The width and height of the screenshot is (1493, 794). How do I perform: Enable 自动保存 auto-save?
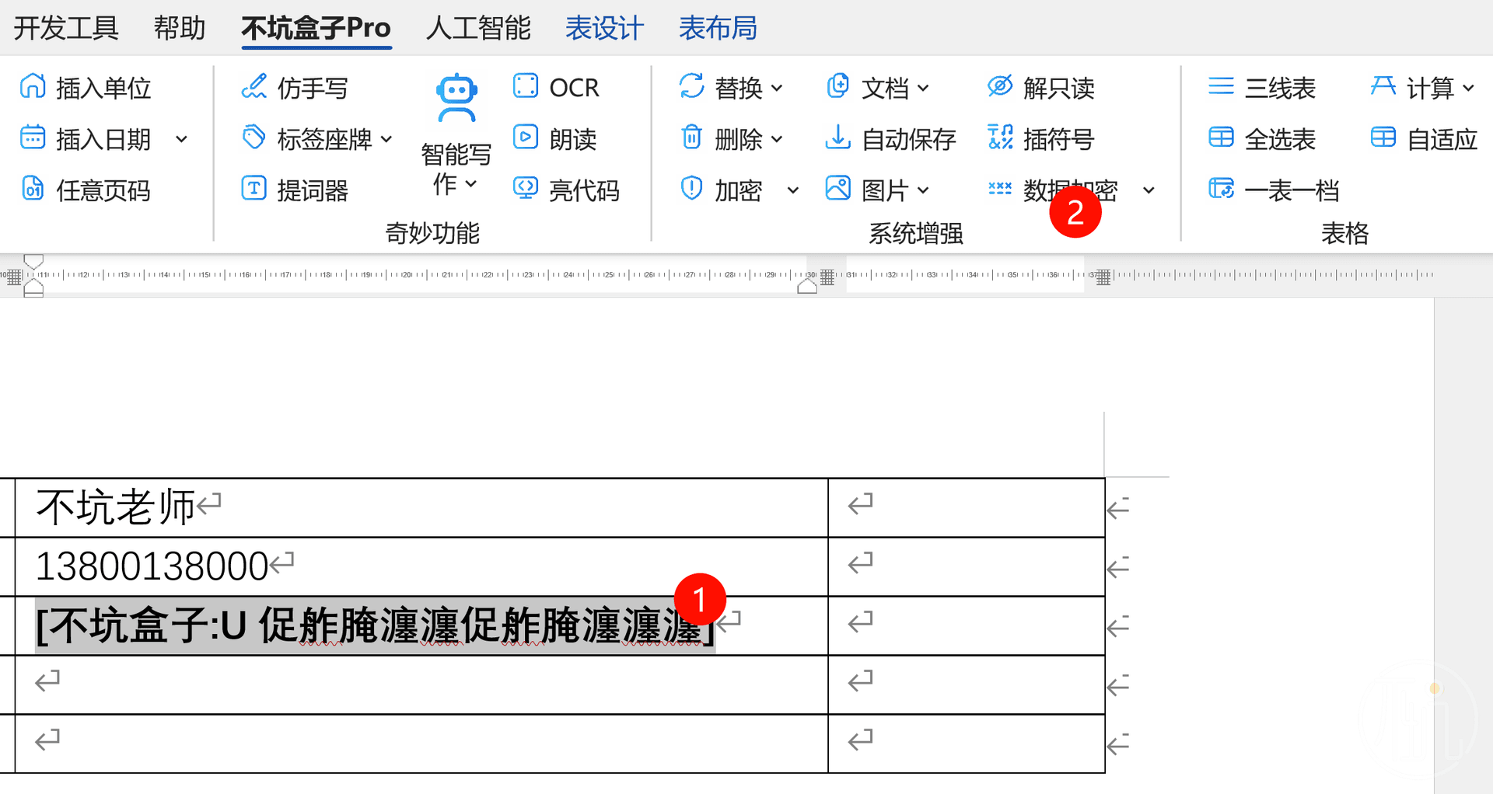click(890, 138)
